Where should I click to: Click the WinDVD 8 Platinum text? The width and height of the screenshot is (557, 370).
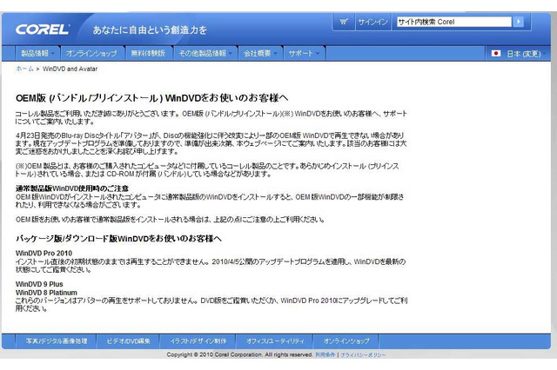coord(46,293)
